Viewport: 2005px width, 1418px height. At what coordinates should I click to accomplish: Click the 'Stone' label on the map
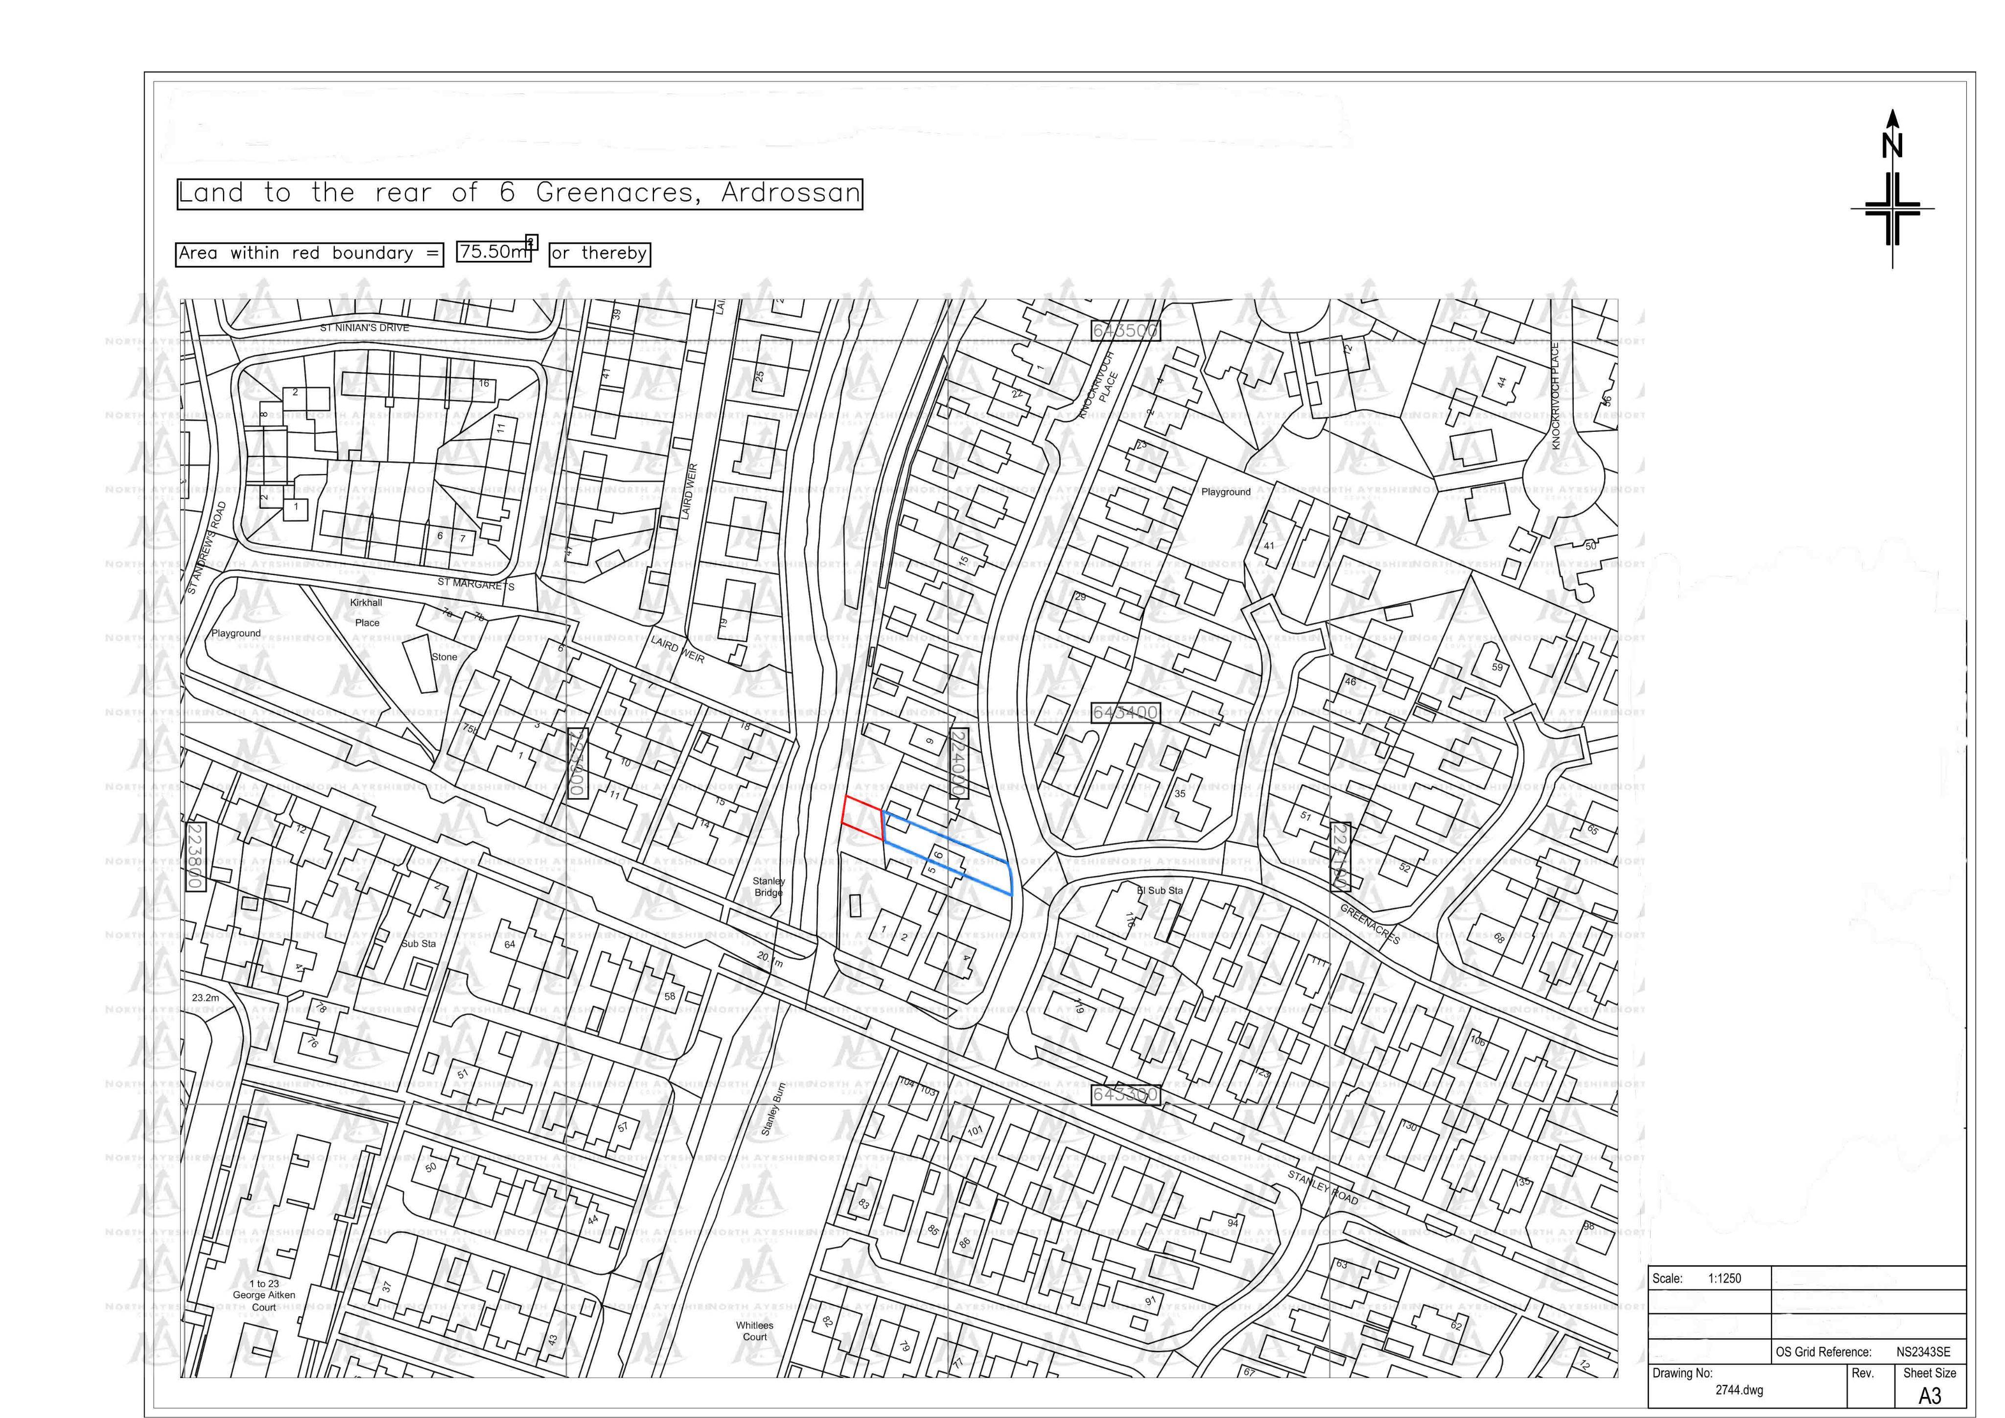tap(444, 657)
